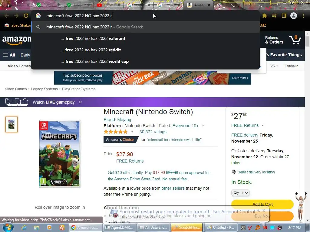
Task: Switch to the first Insta shield tab
Action: (47, 5)
